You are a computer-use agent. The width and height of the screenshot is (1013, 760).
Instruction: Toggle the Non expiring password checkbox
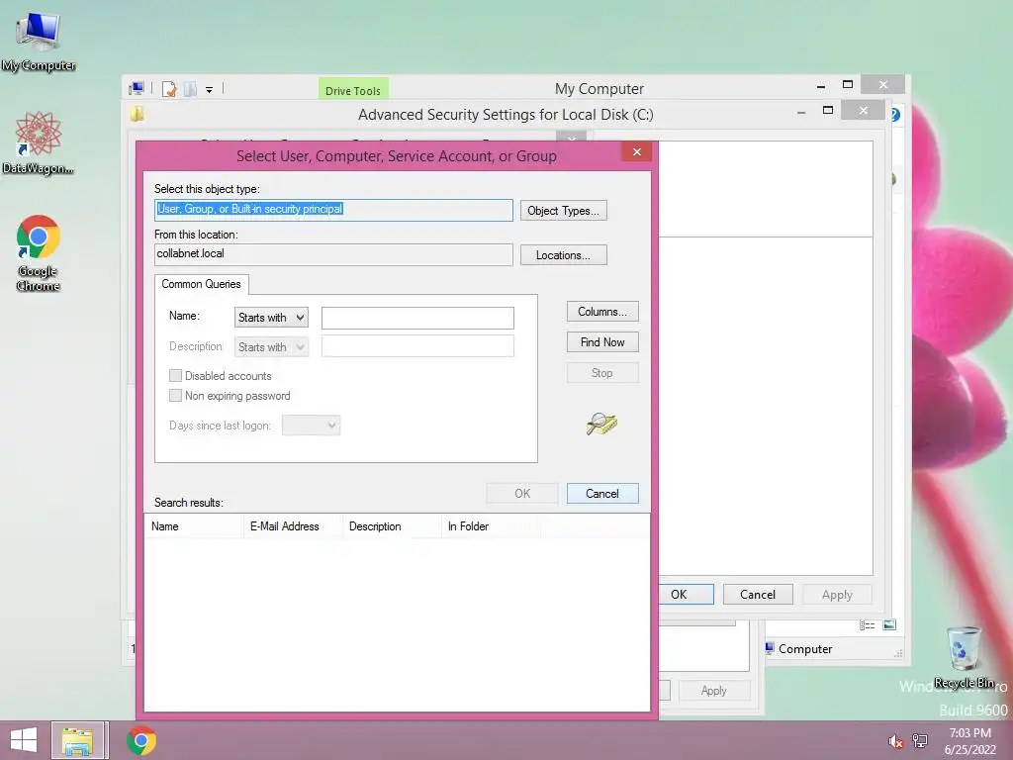point(175,396)
